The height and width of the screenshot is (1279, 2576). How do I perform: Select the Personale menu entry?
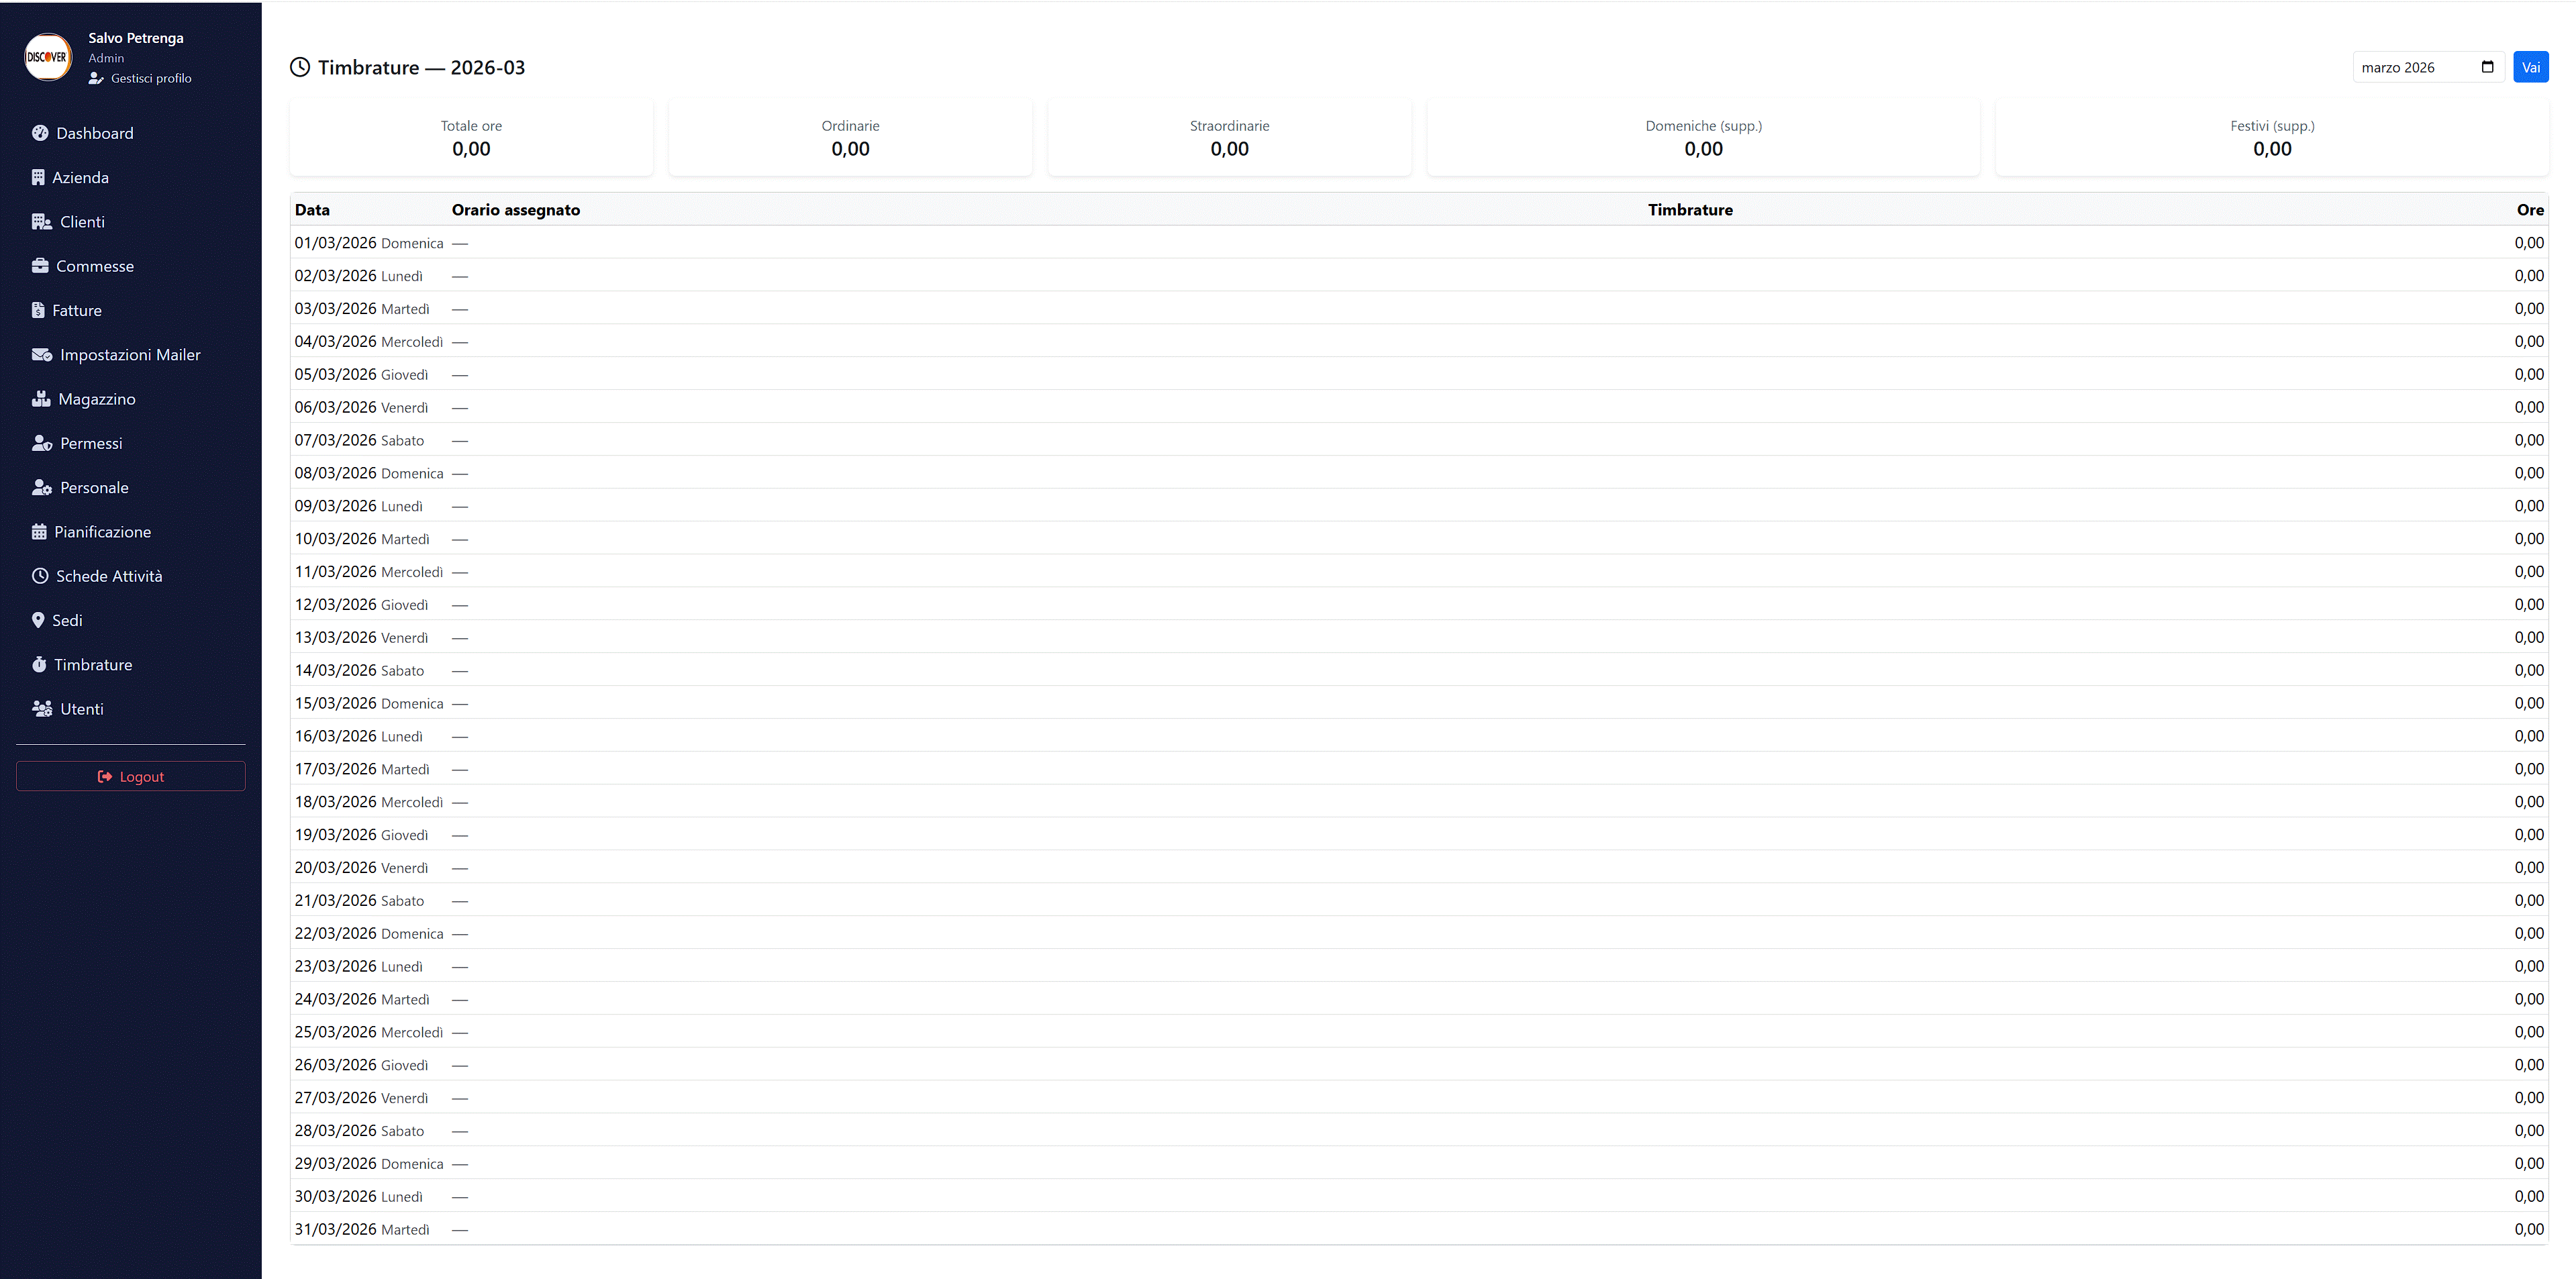click(94, 488)
